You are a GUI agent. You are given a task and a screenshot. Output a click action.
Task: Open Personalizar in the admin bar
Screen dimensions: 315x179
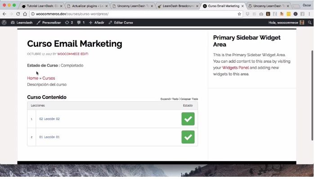click(x=49, y=22)
